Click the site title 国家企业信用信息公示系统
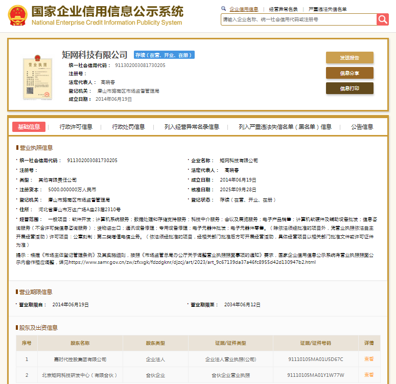Screen dimensions: 396x384 tap(107, 11)
